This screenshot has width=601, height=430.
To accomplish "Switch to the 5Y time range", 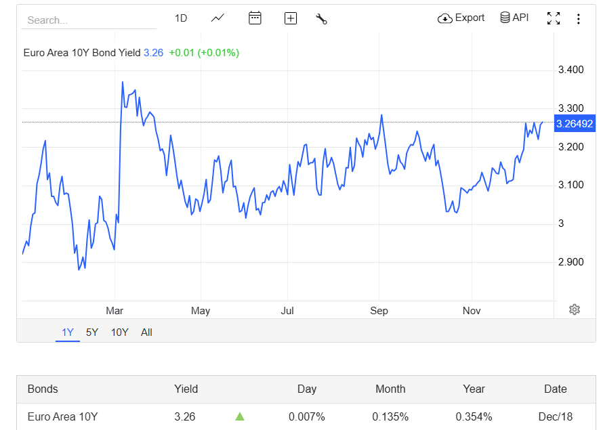I will (x=92, y=332).
